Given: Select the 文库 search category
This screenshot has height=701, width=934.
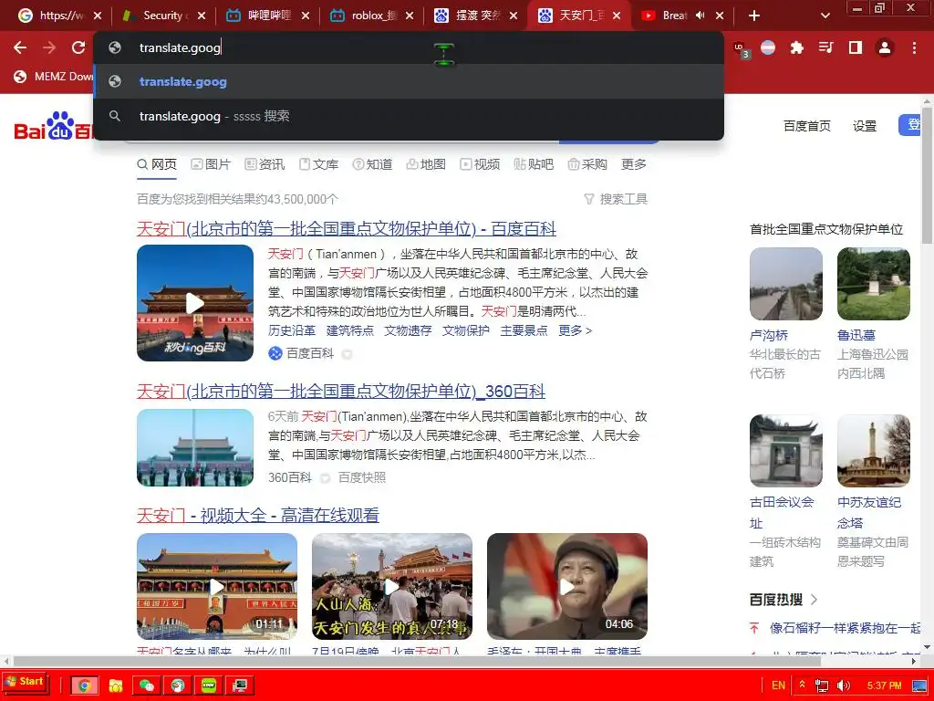Looking at the screenshot, I should [x=318, y=164].
